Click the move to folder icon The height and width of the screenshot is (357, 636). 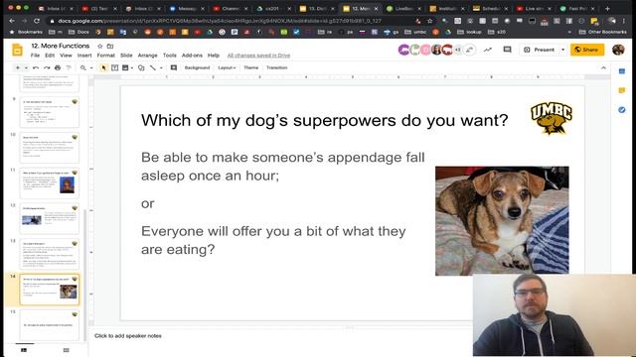[110, 47]
